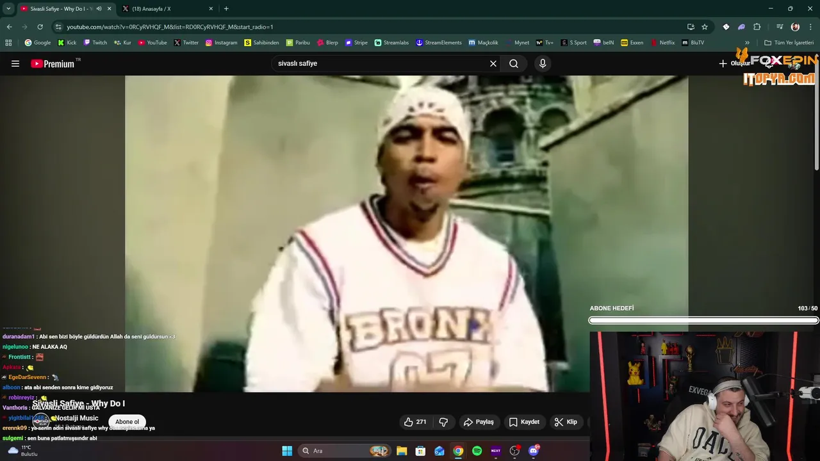
Task: Subscribe with the Abone ol button
Action: (x=127, y=422)
